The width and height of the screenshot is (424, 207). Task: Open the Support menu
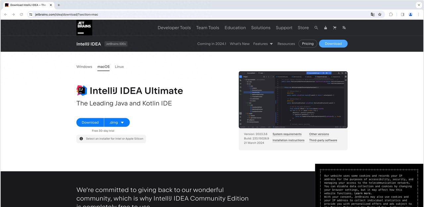[x=284, y=28]
